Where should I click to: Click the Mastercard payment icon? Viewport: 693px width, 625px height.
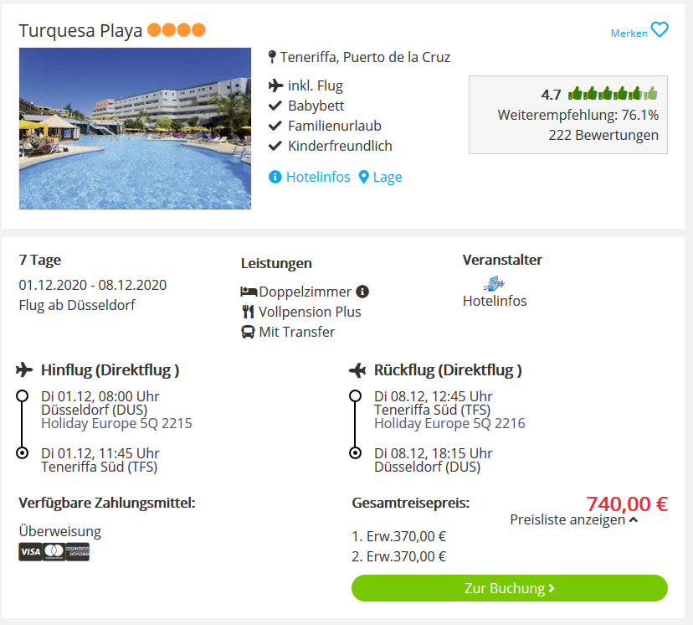click(x=54, y=552)
